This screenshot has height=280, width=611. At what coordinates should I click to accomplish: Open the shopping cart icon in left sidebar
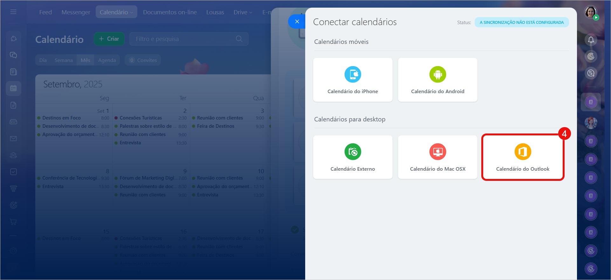coord(13,222)
